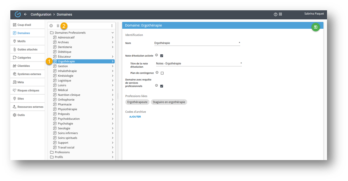This screenshot has height=181, width=348.
Task: Click the back arrow in header
Action: pos(26,14)
